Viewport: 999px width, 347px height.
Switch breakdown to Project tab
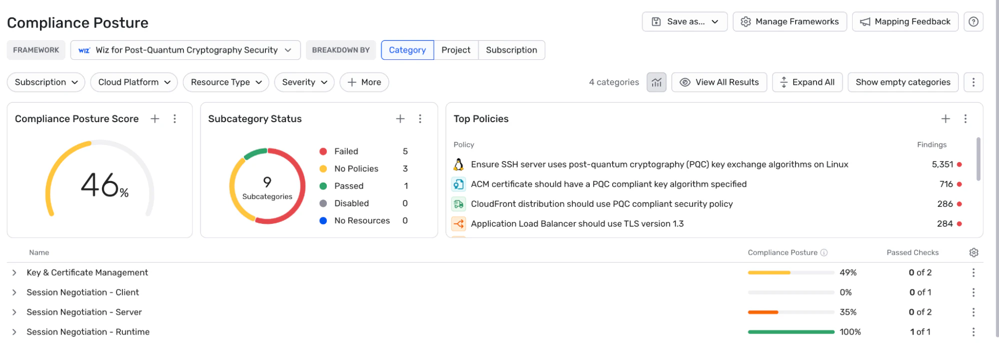point(456,50)
